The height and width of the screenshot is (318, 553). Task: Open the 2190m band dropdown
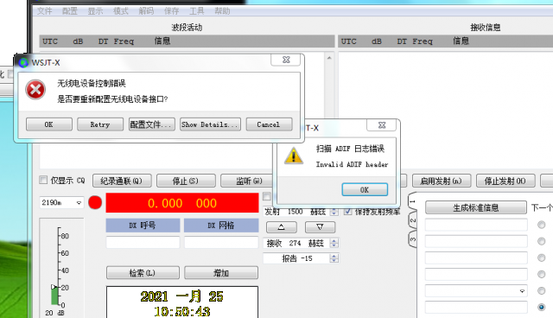[x=62, y=203]
